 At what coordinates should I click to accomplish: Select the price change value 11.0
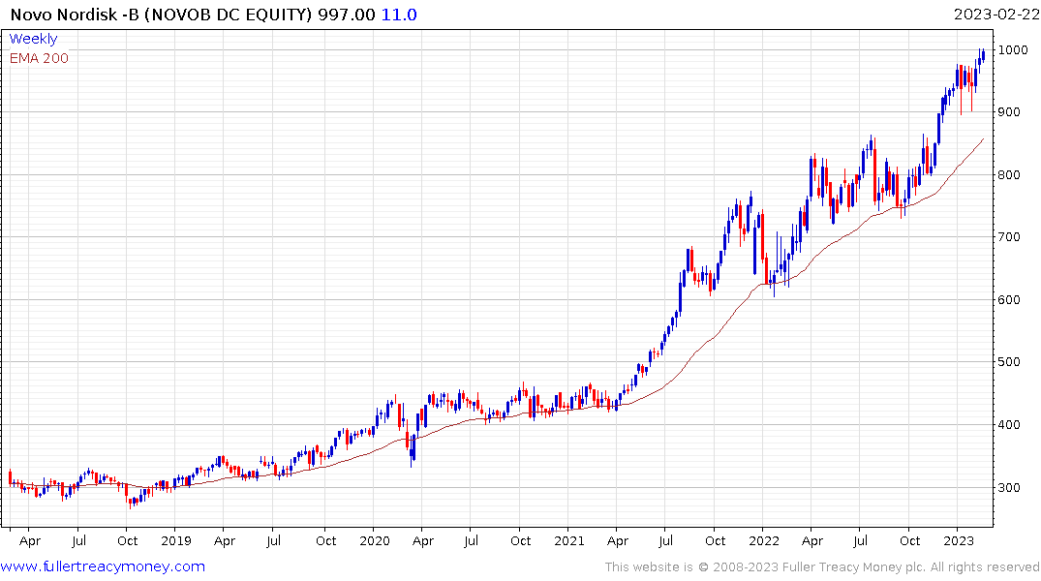click(399, 15)
